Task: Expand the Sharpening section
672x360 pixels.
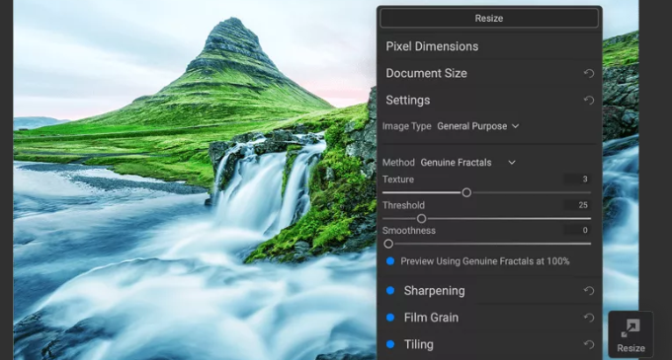Action: tap(434, 291)
